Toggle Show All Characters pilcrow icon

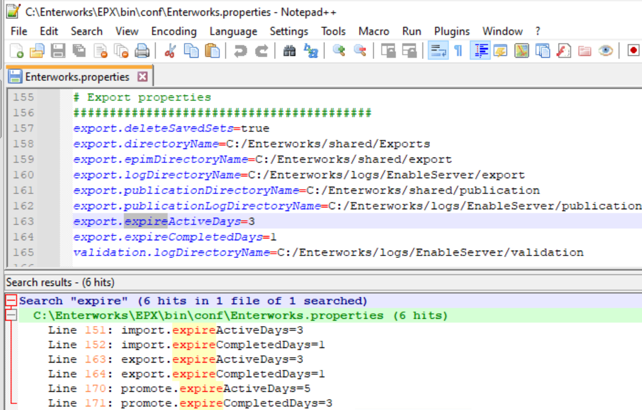click(x=458, y=51)
